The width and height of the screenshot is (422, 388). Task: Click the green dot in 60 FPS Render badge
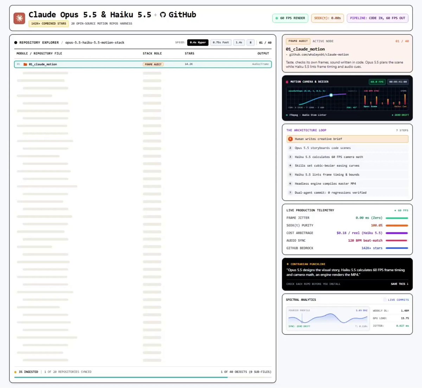click(277, 18)
